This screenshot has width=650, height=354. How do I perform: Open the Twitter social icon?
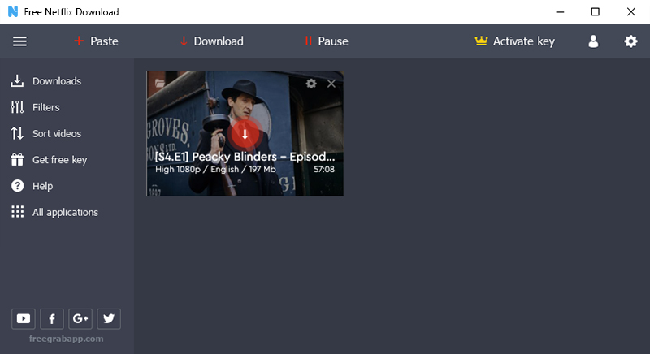pos(108,319)
